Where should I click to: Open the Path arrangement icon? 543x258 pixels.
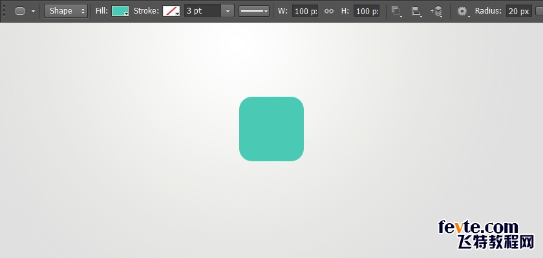tap(437, 11)
